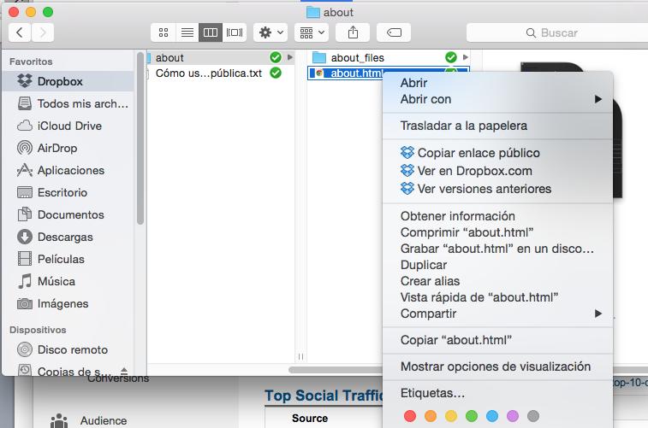Switch Finder to icon view
The height and width of the screenshot is (428, 648).
click(x=163, y=32)
